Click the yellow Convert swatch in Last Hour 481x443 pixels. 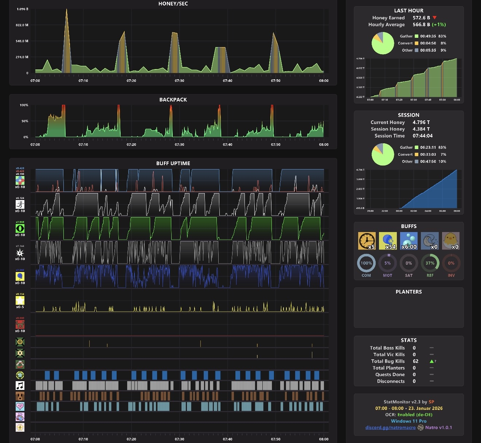[417, 43]
